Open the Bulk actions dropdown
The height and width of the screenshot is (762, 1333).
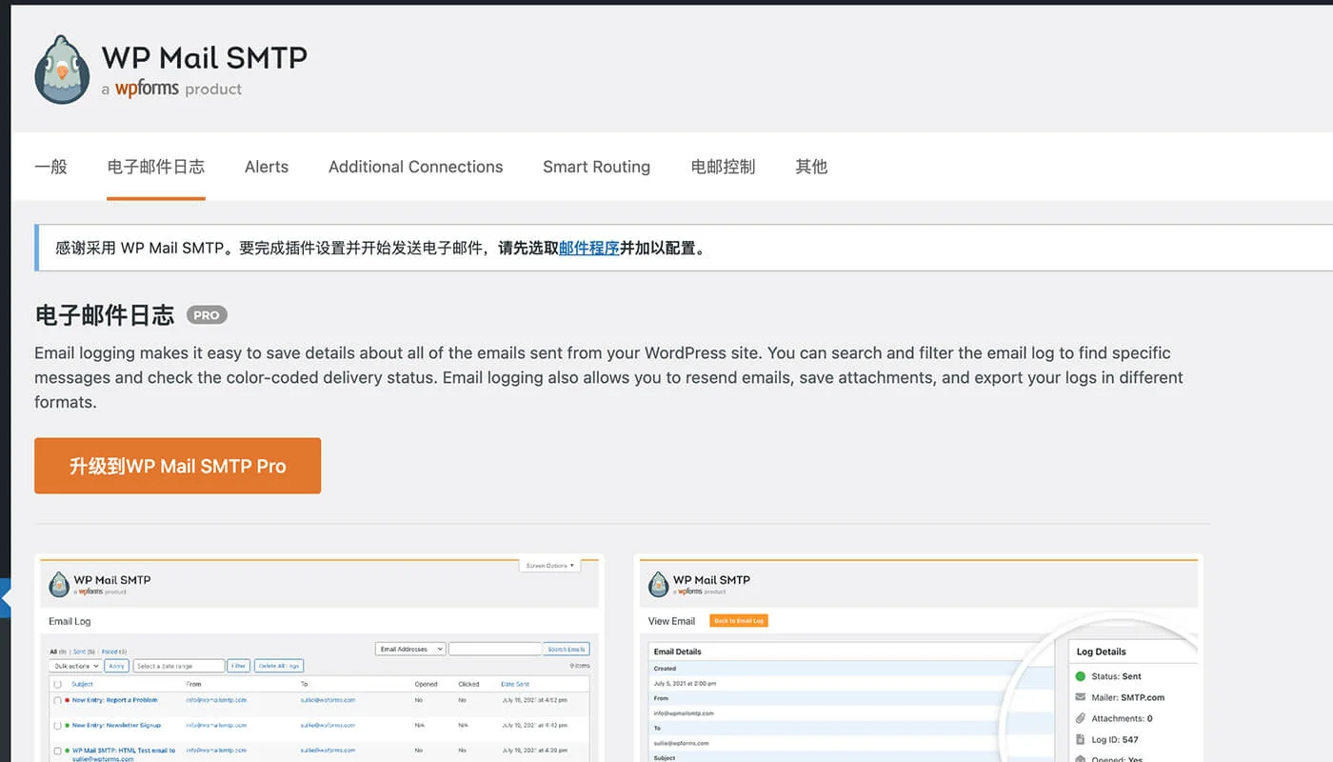pyautogui.click(x=77, y=666)
